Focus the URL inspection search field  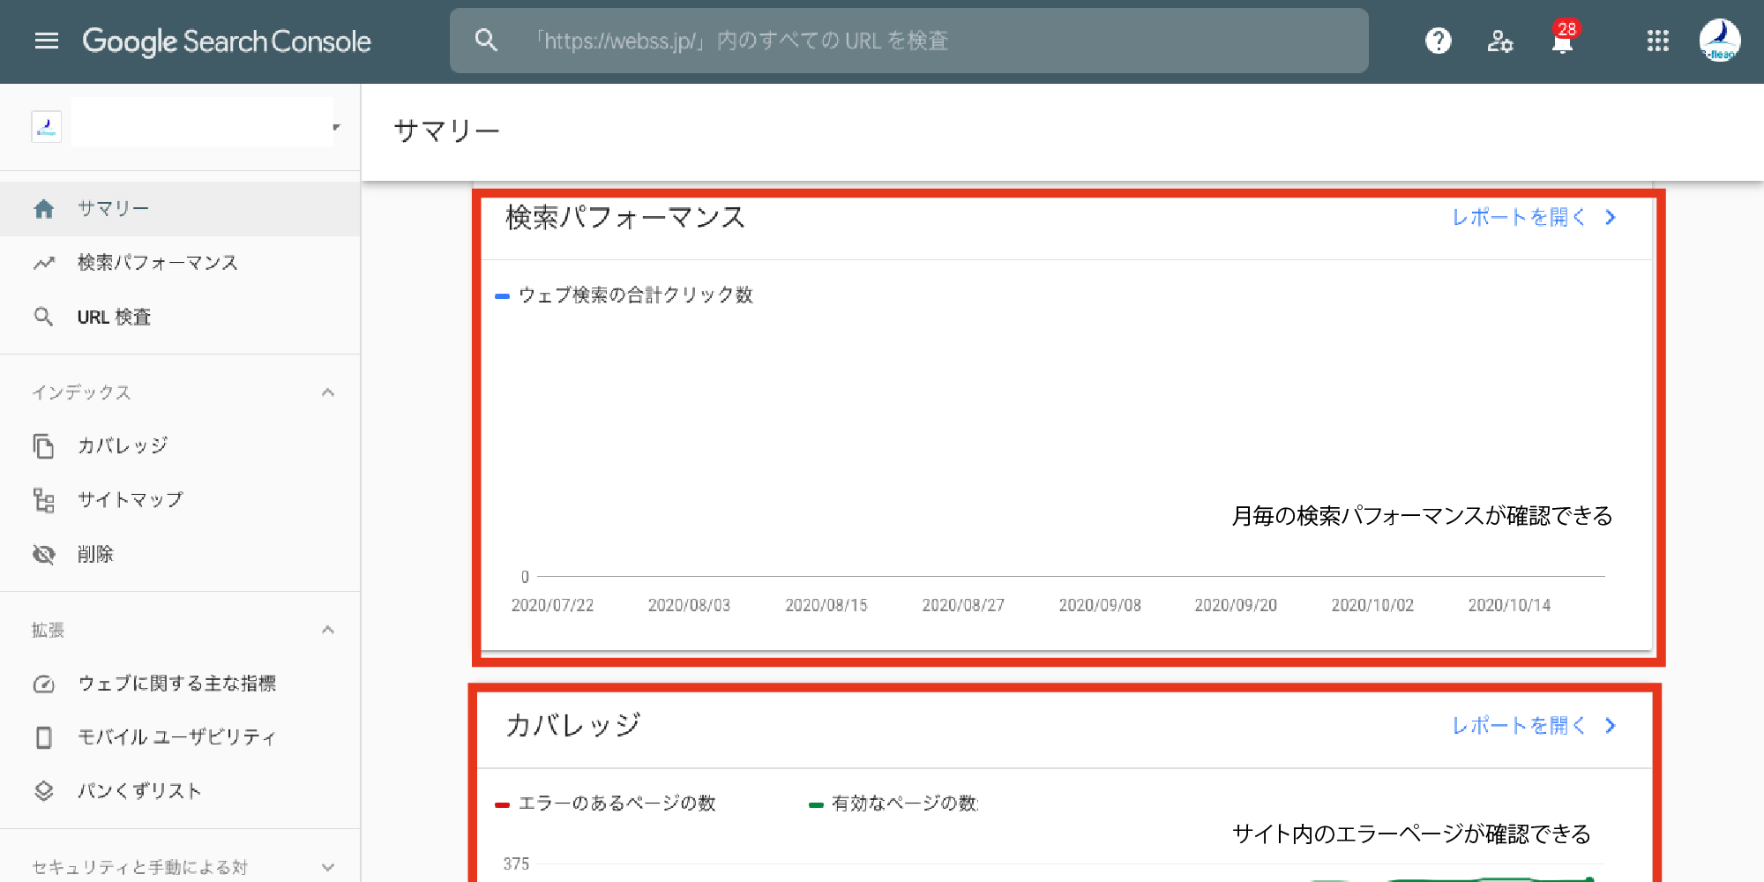[x=908, y=41]
